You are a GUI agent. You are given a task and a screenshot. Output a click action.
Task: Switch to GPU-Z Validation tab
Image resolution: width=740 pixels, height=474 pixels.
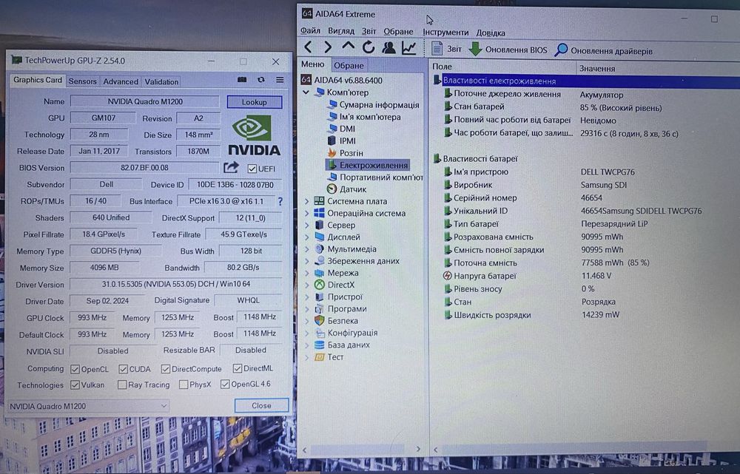pyautogui.click(x=161, y=81)
